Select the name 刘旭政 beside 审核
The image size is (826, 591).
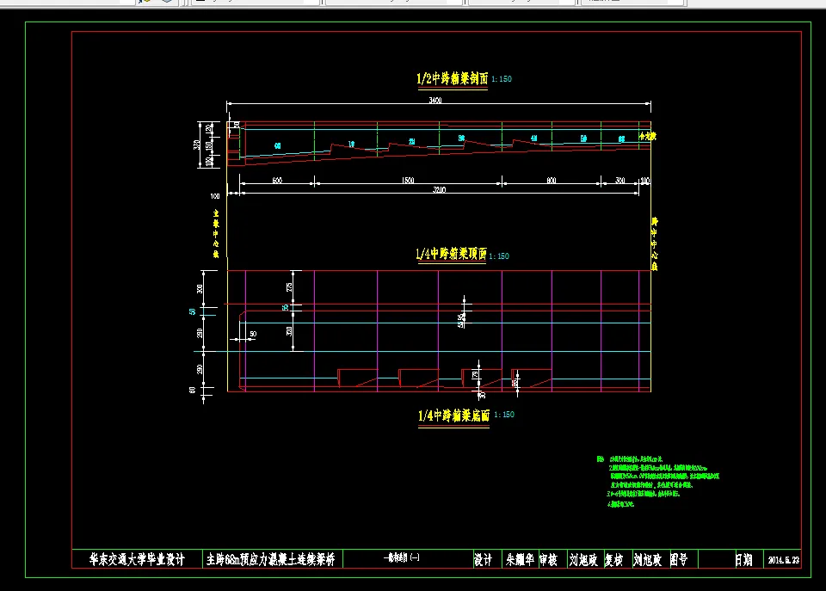click(583, 560)
